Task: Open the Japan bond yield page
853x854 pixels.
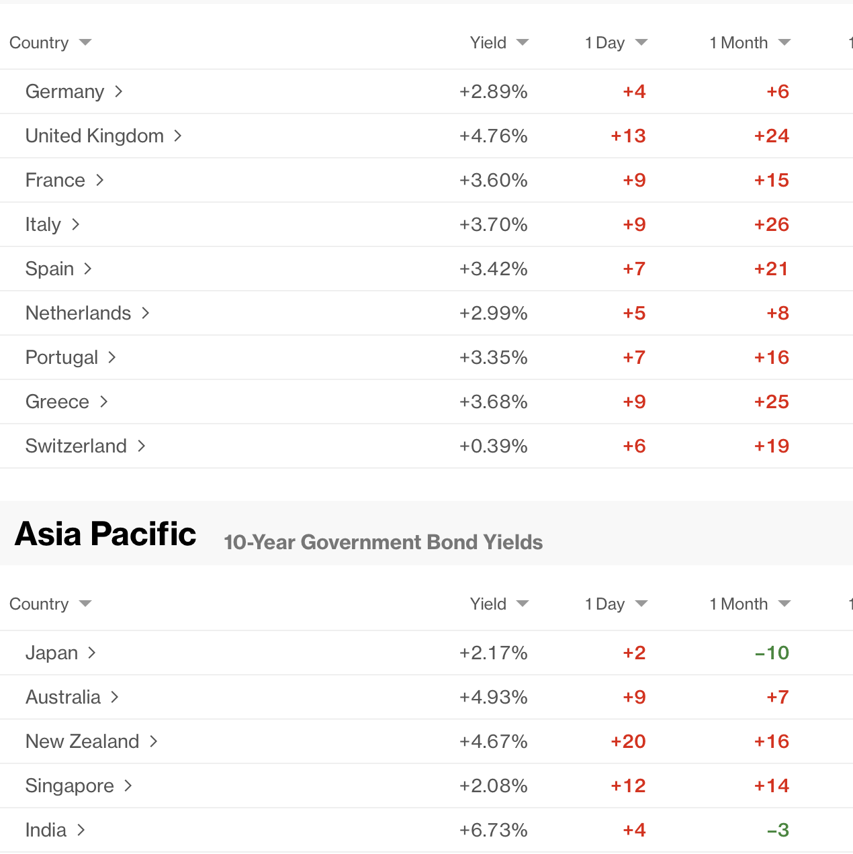Action: point(52,653)
